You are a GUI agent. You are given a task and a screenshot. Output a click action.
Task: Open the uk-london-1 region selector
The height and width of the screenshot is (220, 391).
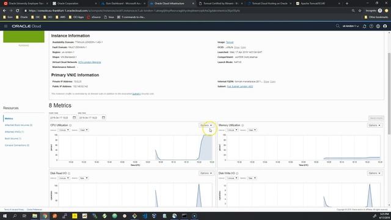tap(350, 26)
